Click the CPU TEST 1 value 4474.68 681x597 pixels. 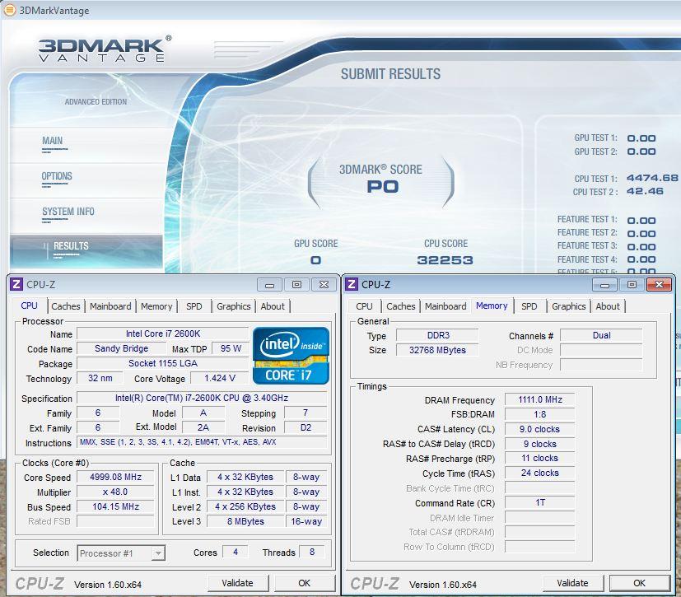(x=652, y=178)
